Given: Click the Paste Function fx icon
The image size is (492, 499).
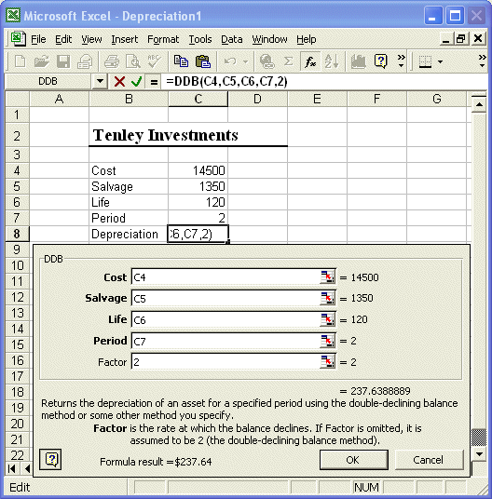Looking at the screenshot, I should (x=310, y=61).
